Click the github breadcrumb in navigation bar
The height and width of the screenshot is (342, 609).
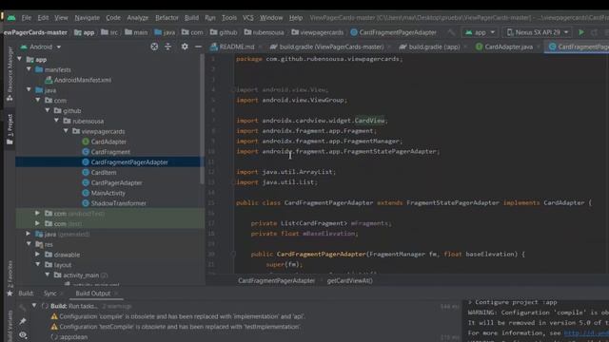[x=224, y=32]
